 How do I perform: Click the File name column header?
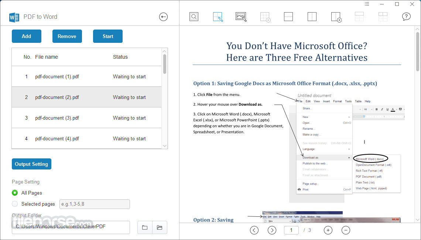click(47, 57)
